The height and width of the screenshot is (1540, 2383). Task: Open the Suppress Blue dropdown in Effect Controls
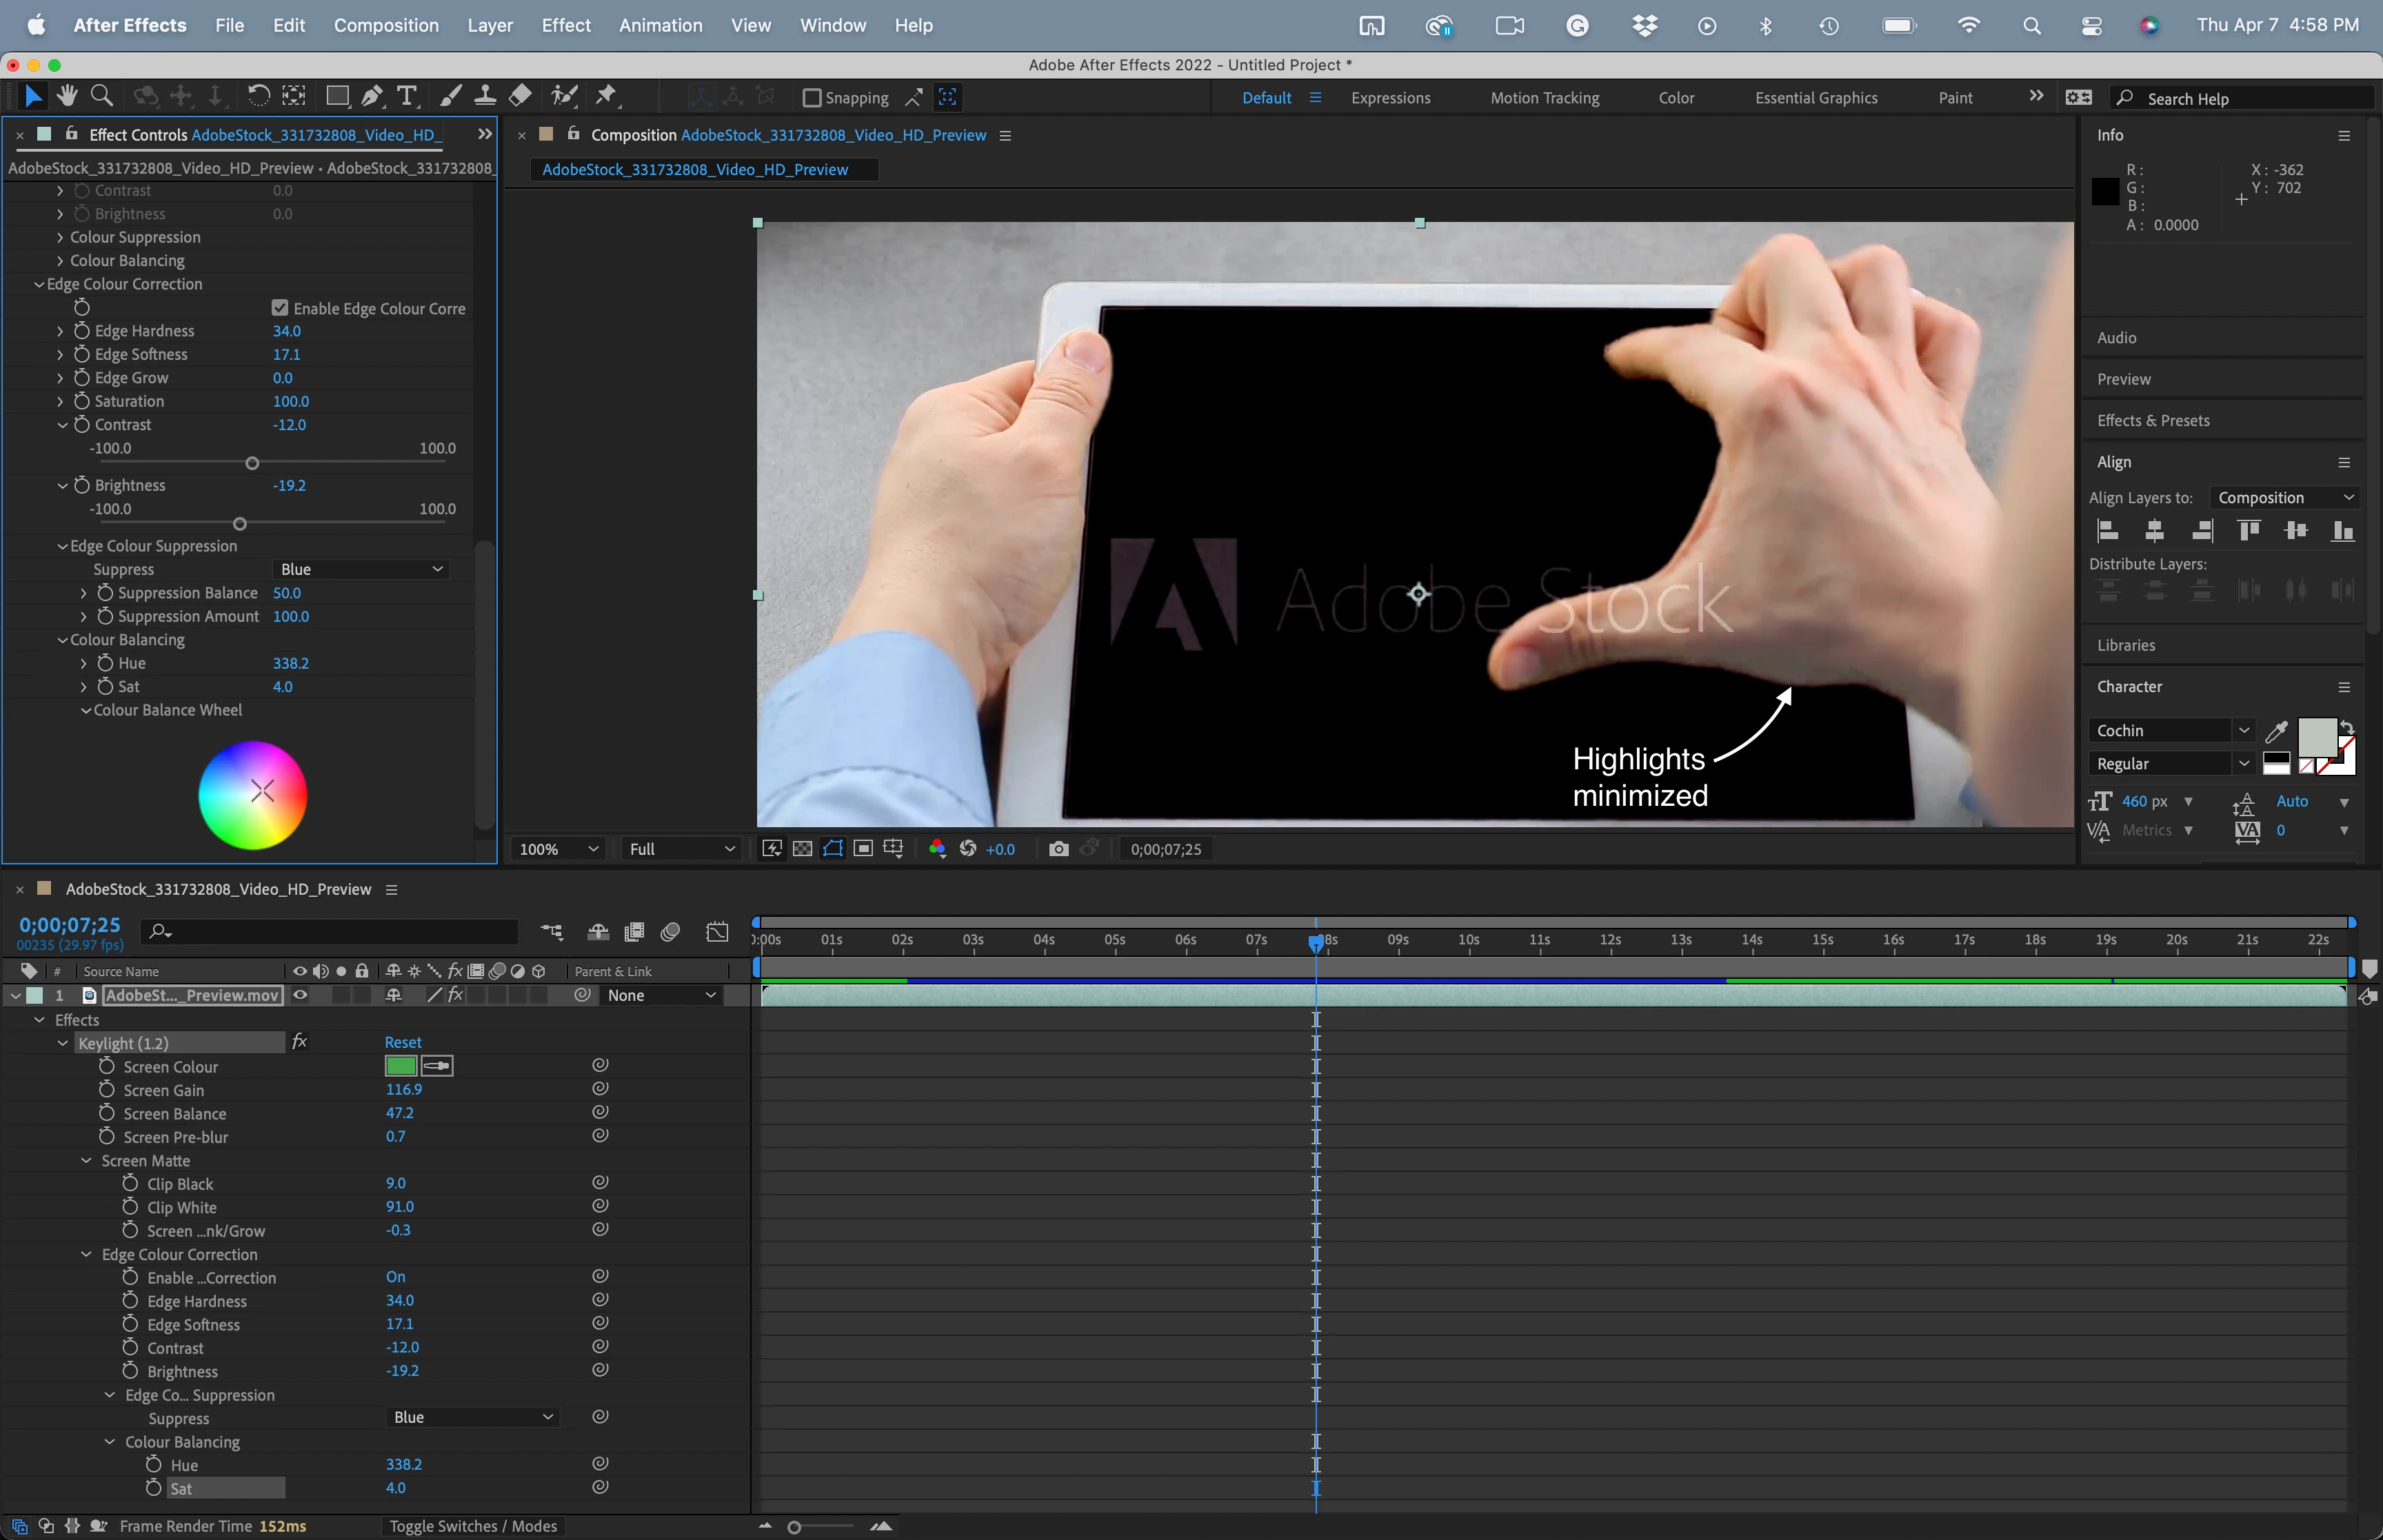(360, 569)
